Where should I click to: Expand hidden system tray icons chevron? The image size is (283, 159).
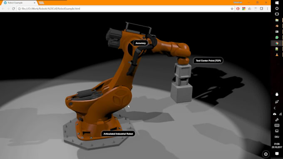(275, 108)
